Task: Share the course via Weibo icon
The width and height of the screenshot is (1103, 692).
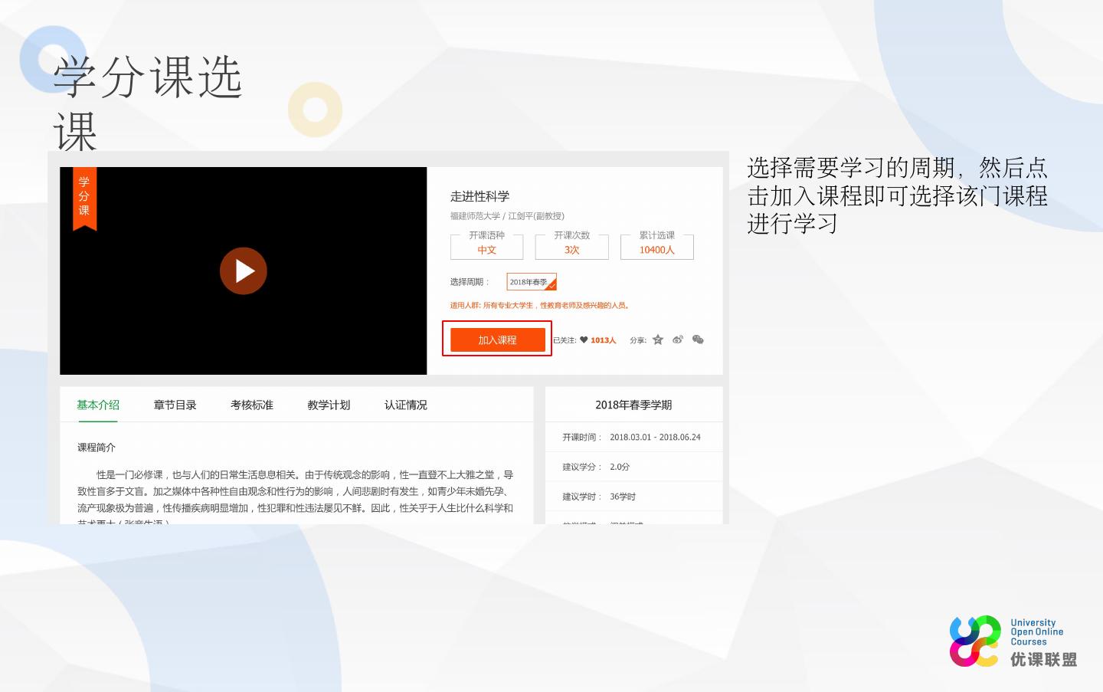Action: point(678,339)
